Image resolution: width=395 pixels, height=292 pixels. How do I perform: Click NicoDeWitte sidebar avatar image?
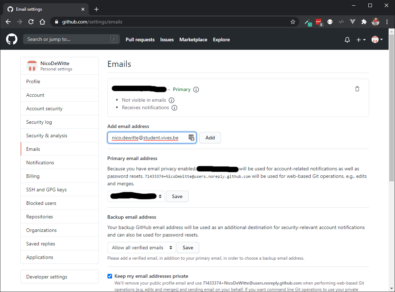click(32, 66)
